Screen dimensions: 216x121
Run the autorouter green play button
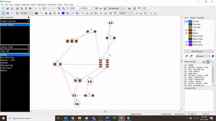(101, 13)
